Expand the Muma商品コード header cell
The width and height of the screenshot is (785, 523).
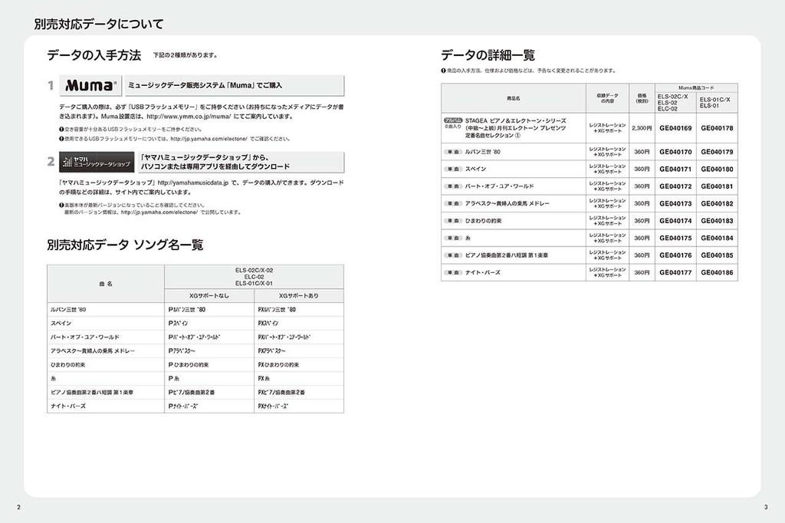pos(696,88)
